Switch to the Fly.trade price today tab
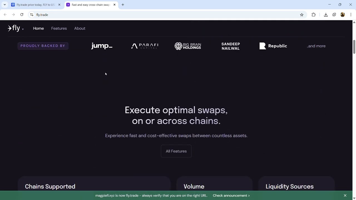 coord(33,5)
